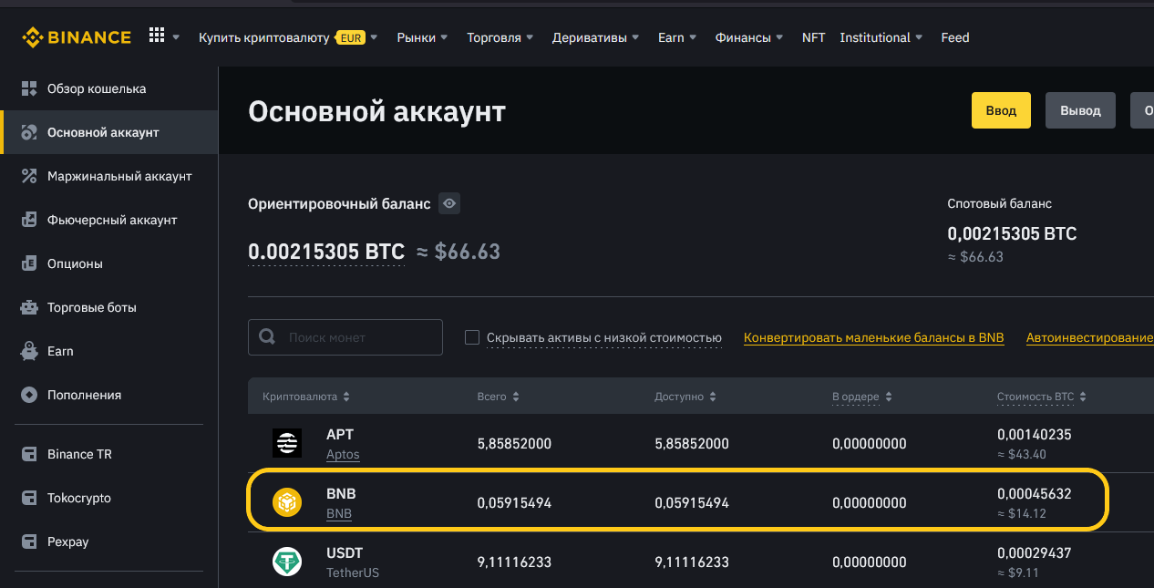This screenshot has height=588, width=1154.
Task: Click the estimated balance 0.00215305 BTC
Action: pyautogui.click(x=326, y=252)
